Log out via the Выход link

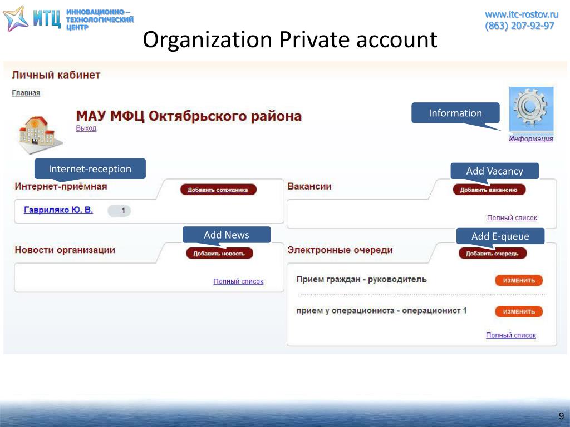pyautogui.click(x=86, y=128)
